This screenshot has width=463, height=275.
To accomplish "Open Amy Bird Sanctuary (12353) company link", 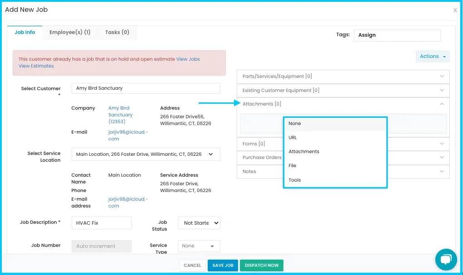I will pos(120,115).
